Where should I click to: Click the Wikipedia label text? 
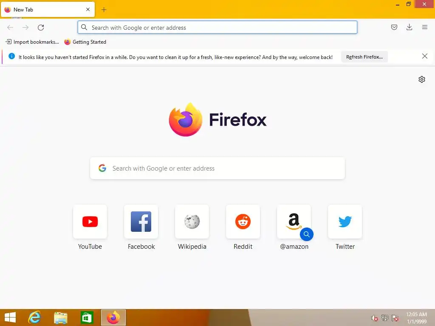click(x=192, y=247)
